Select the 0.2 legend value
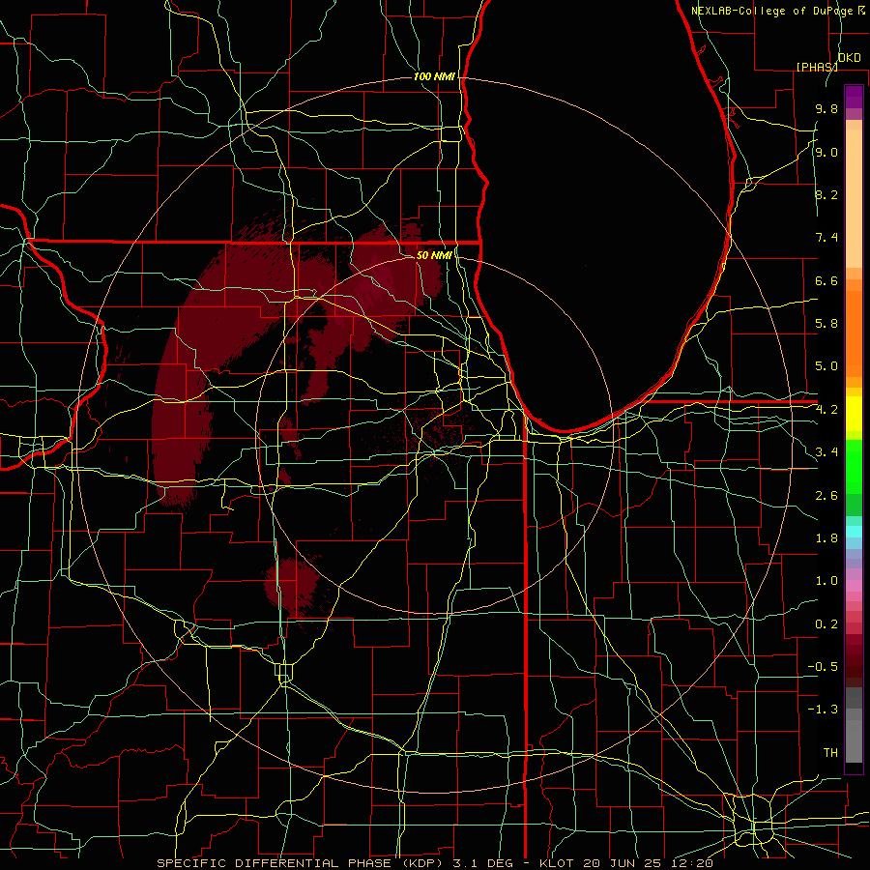This screenshot has height=870, width=870. [826, 624]
